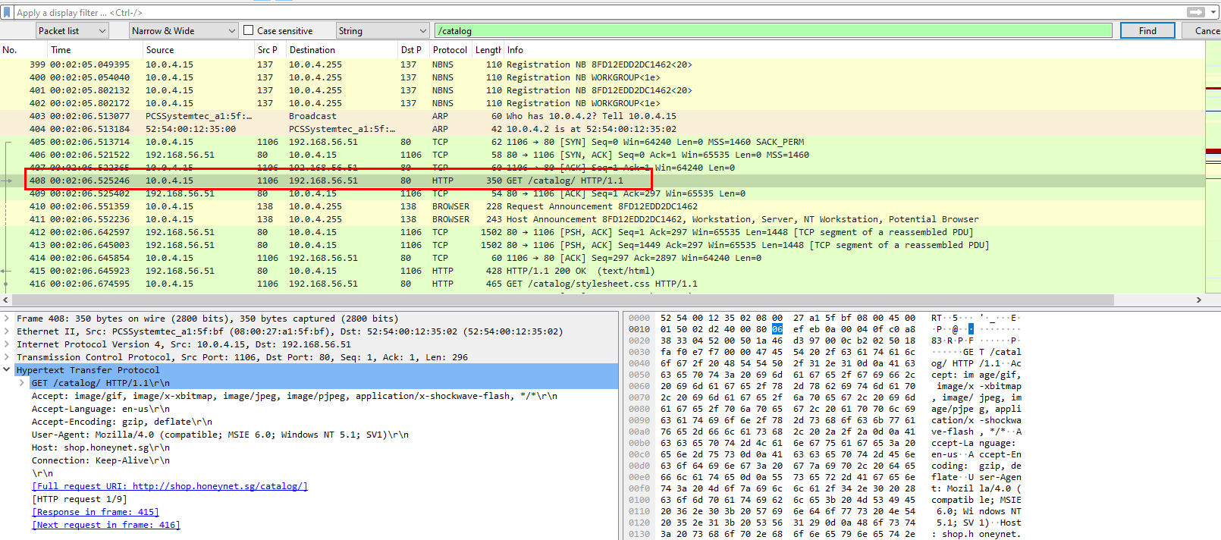This screenshot has width=1221, height=540.
Task: Expand the GET /catalog/ HTTP/1.1 line
Action: tap(22, 383)
